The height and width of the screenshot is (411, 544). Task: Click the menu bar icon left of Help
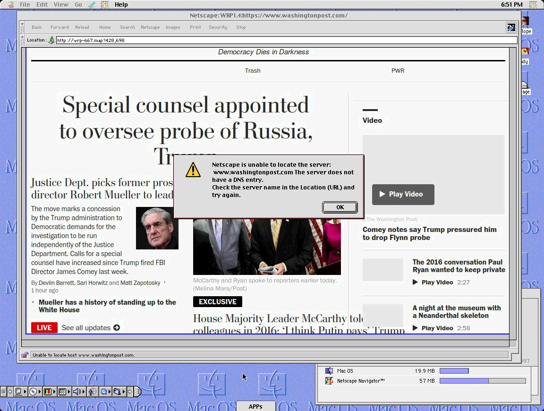coord(105,5)
